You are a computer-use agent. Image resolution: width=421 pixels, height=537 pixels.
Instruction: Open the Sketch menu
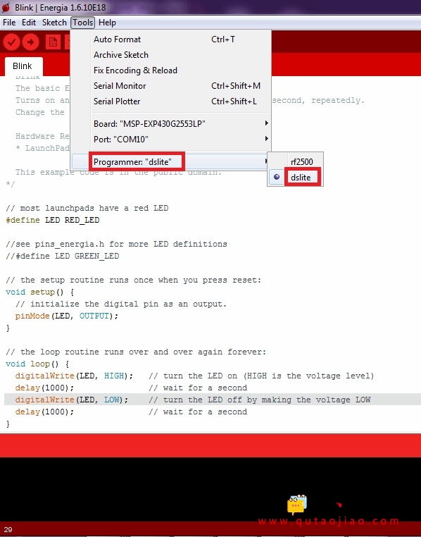point(54,23)
